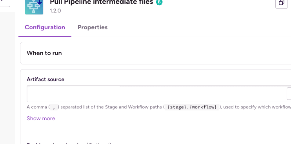This screenshot has width=291, height=144.
Task: Click Show more under Artifact source description
Action: pyautogui.click(x=41, y=118)
